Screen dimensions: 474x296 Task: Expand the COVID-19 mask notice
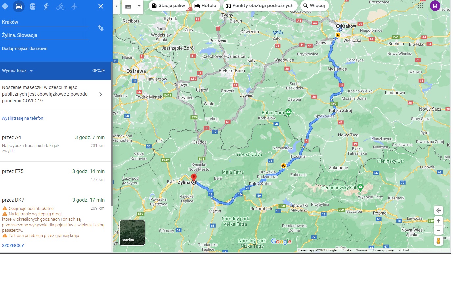point(101,94)
